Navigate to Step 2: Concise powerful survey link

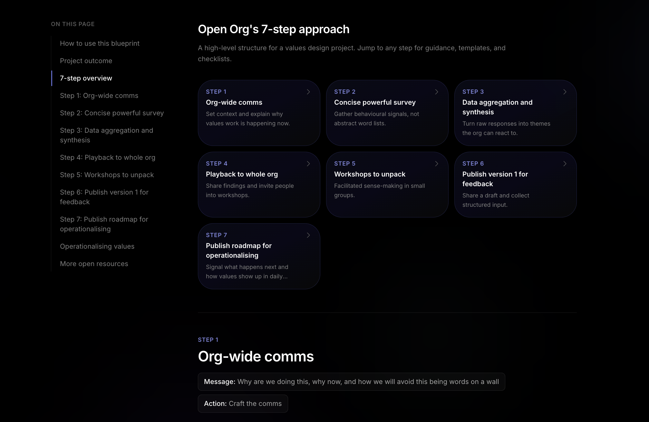click(112, 113)
